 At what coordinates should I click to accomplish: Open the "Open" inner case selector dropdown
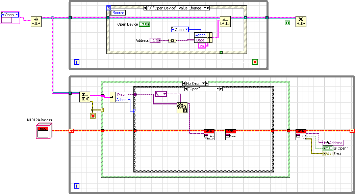[x=218, y=89]
